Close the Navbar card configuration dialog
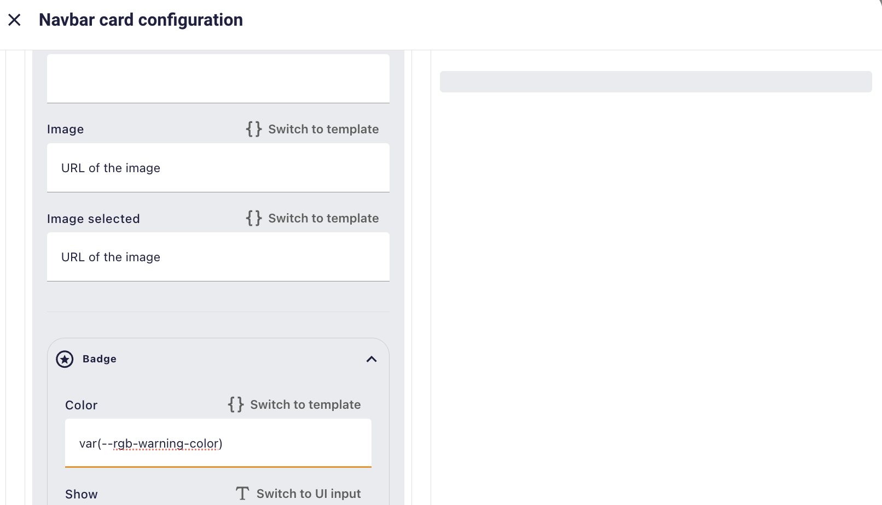The image size is (882, 505). tap(15, 20)
